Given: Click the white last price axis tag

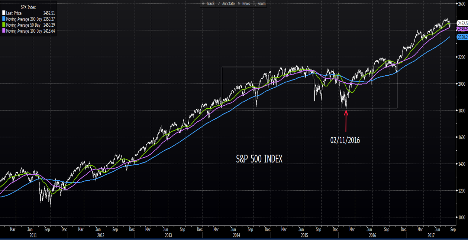Looking at the screenshot, I should [x=462, y=23].
